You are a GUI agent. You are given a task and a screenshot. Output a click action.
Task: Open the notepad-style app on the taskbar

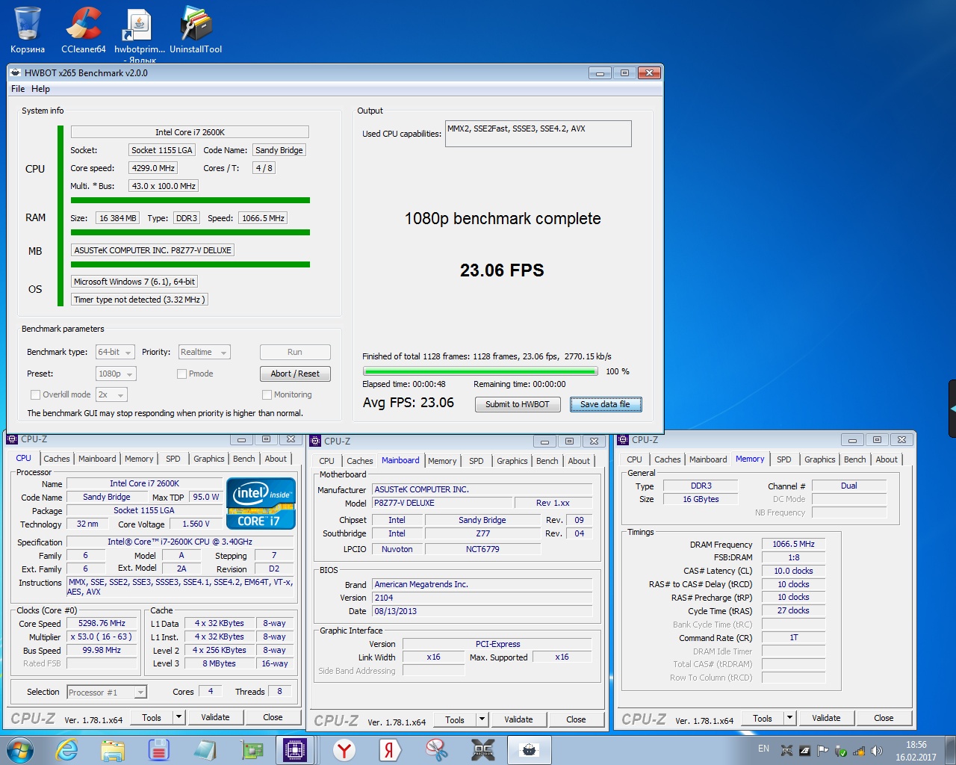[x=204, y=750]
